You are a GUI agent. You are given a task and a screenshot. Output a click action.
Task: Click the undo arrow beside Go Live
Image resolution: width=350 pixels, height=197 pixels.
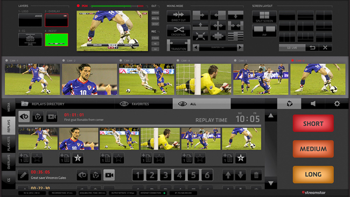pyautogui.click(x=312, y=47)
